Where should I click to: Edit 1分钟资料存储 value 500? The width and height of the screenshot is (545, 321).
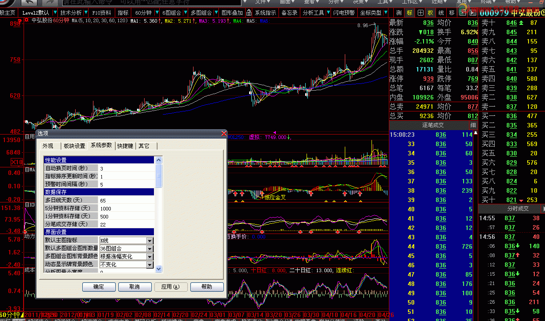pyautogui.click(x=126, y=217)
